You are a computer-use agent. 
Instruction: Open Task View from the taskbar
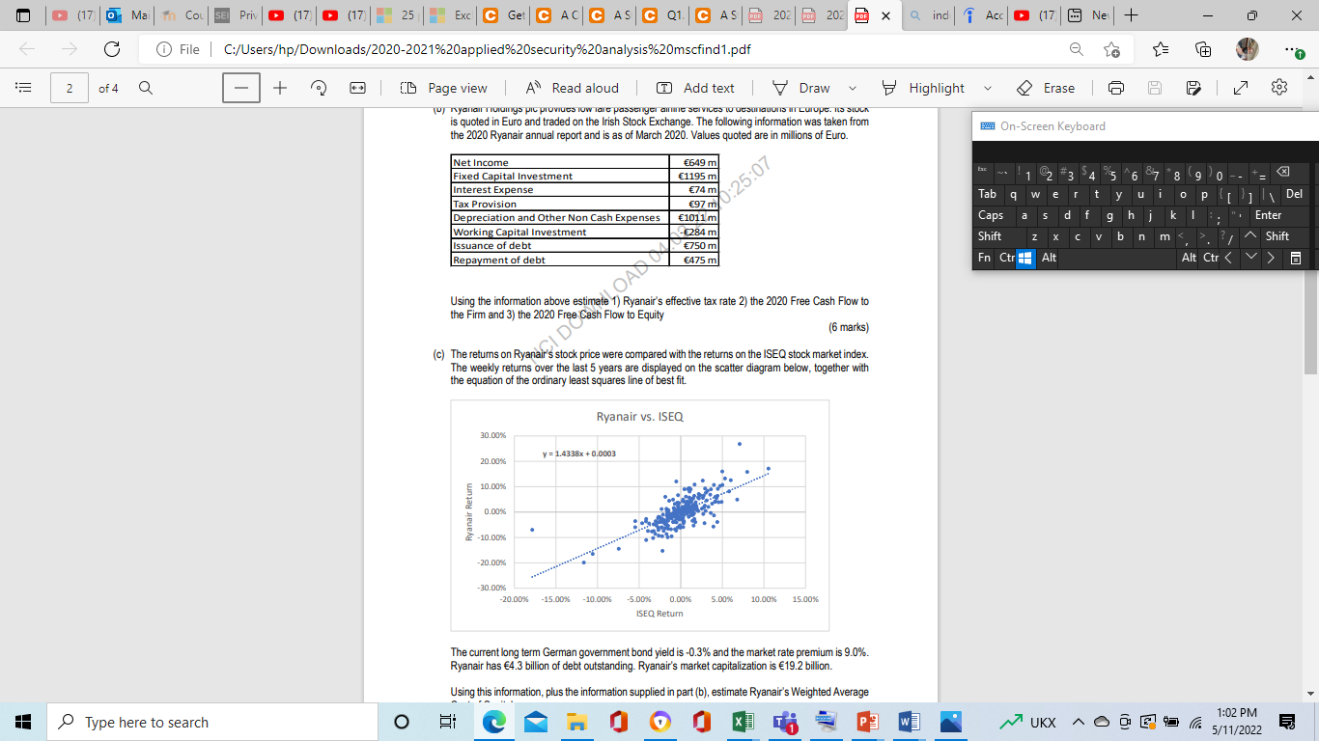(x=447, y=722)
